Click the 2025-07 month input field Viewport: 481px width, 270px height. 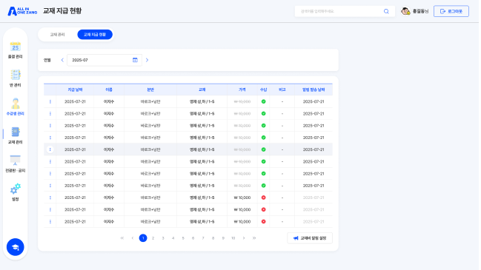(x=105, y=60)
